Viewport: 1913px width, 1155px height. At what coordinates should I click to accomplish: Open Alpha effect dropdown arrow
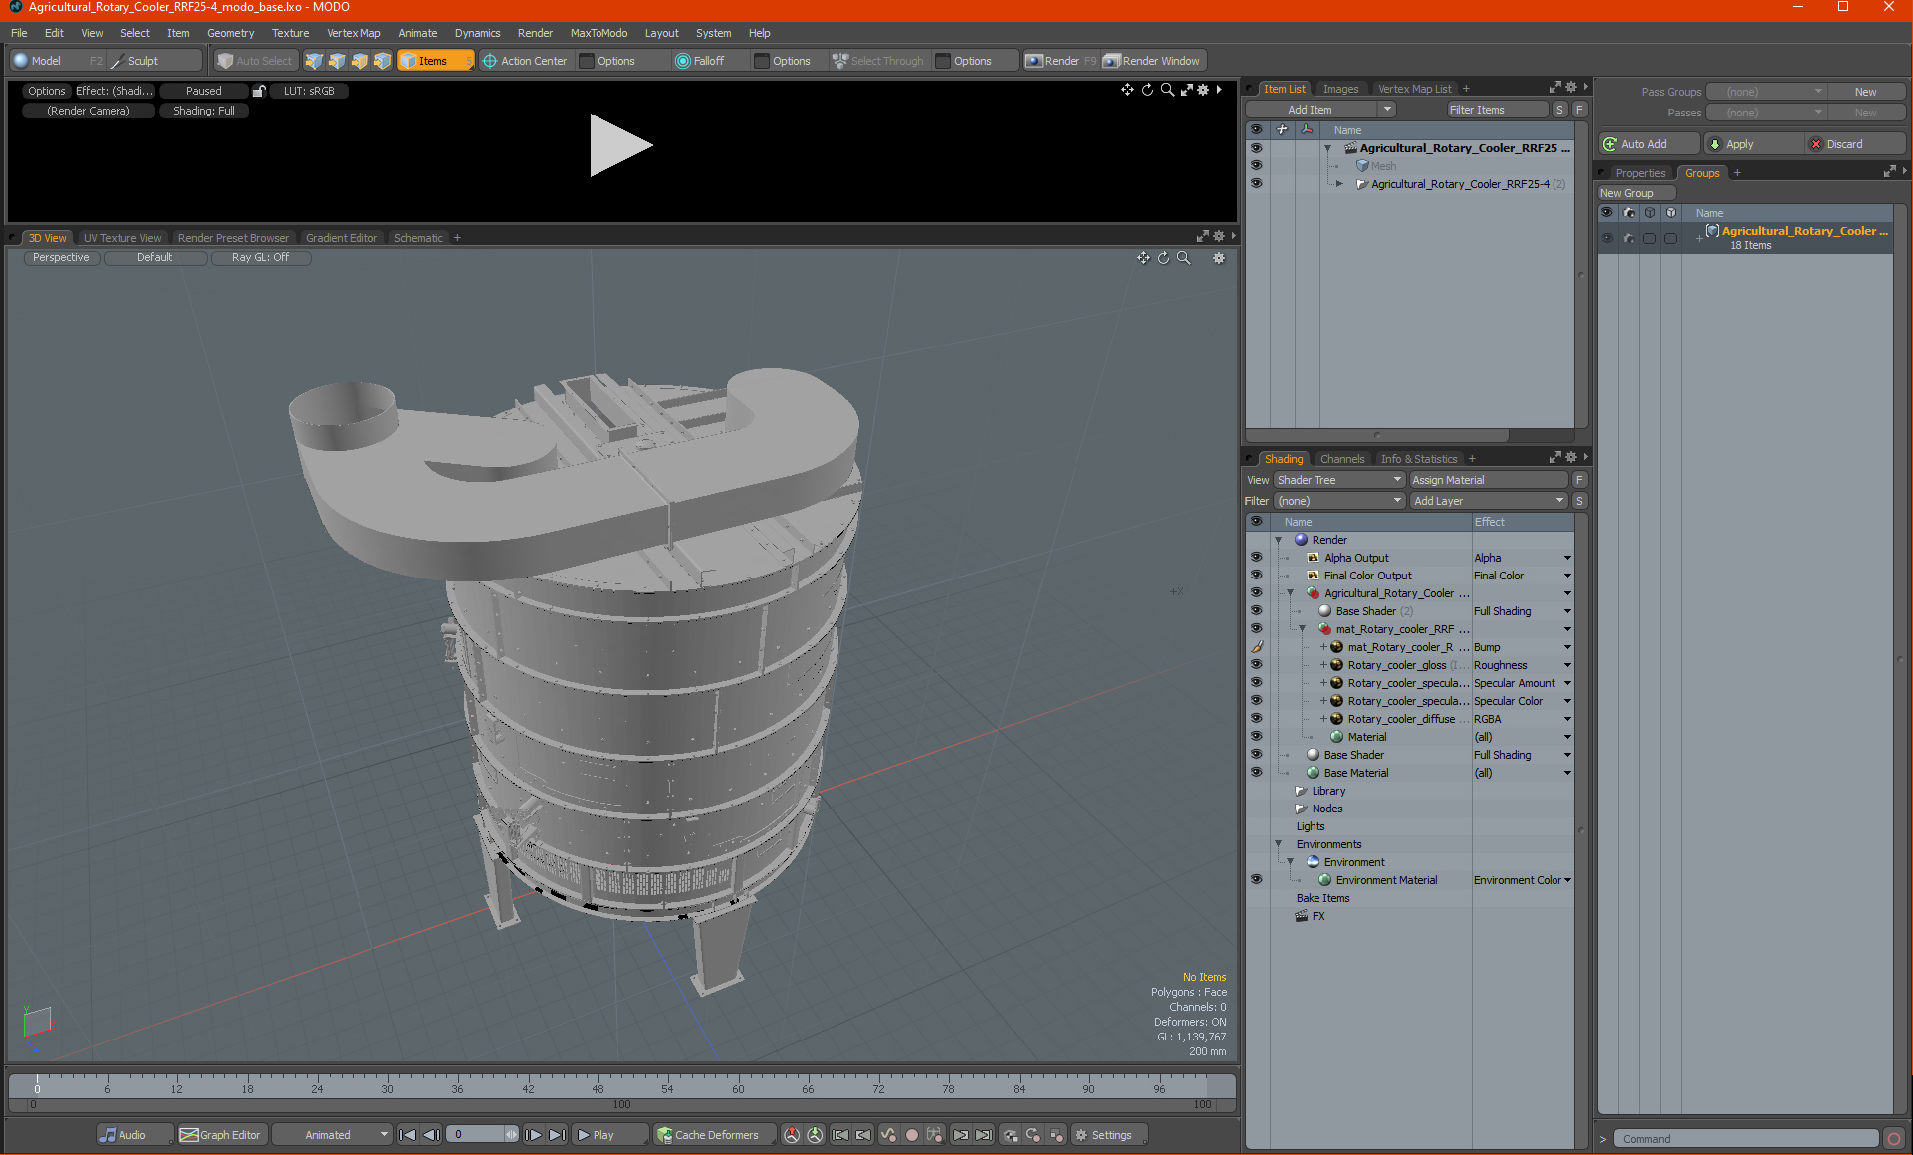point(1567,558)
